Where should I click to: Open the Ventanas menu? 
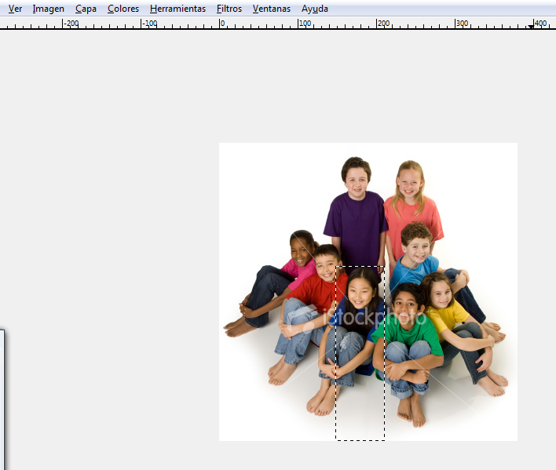point(271,9)
